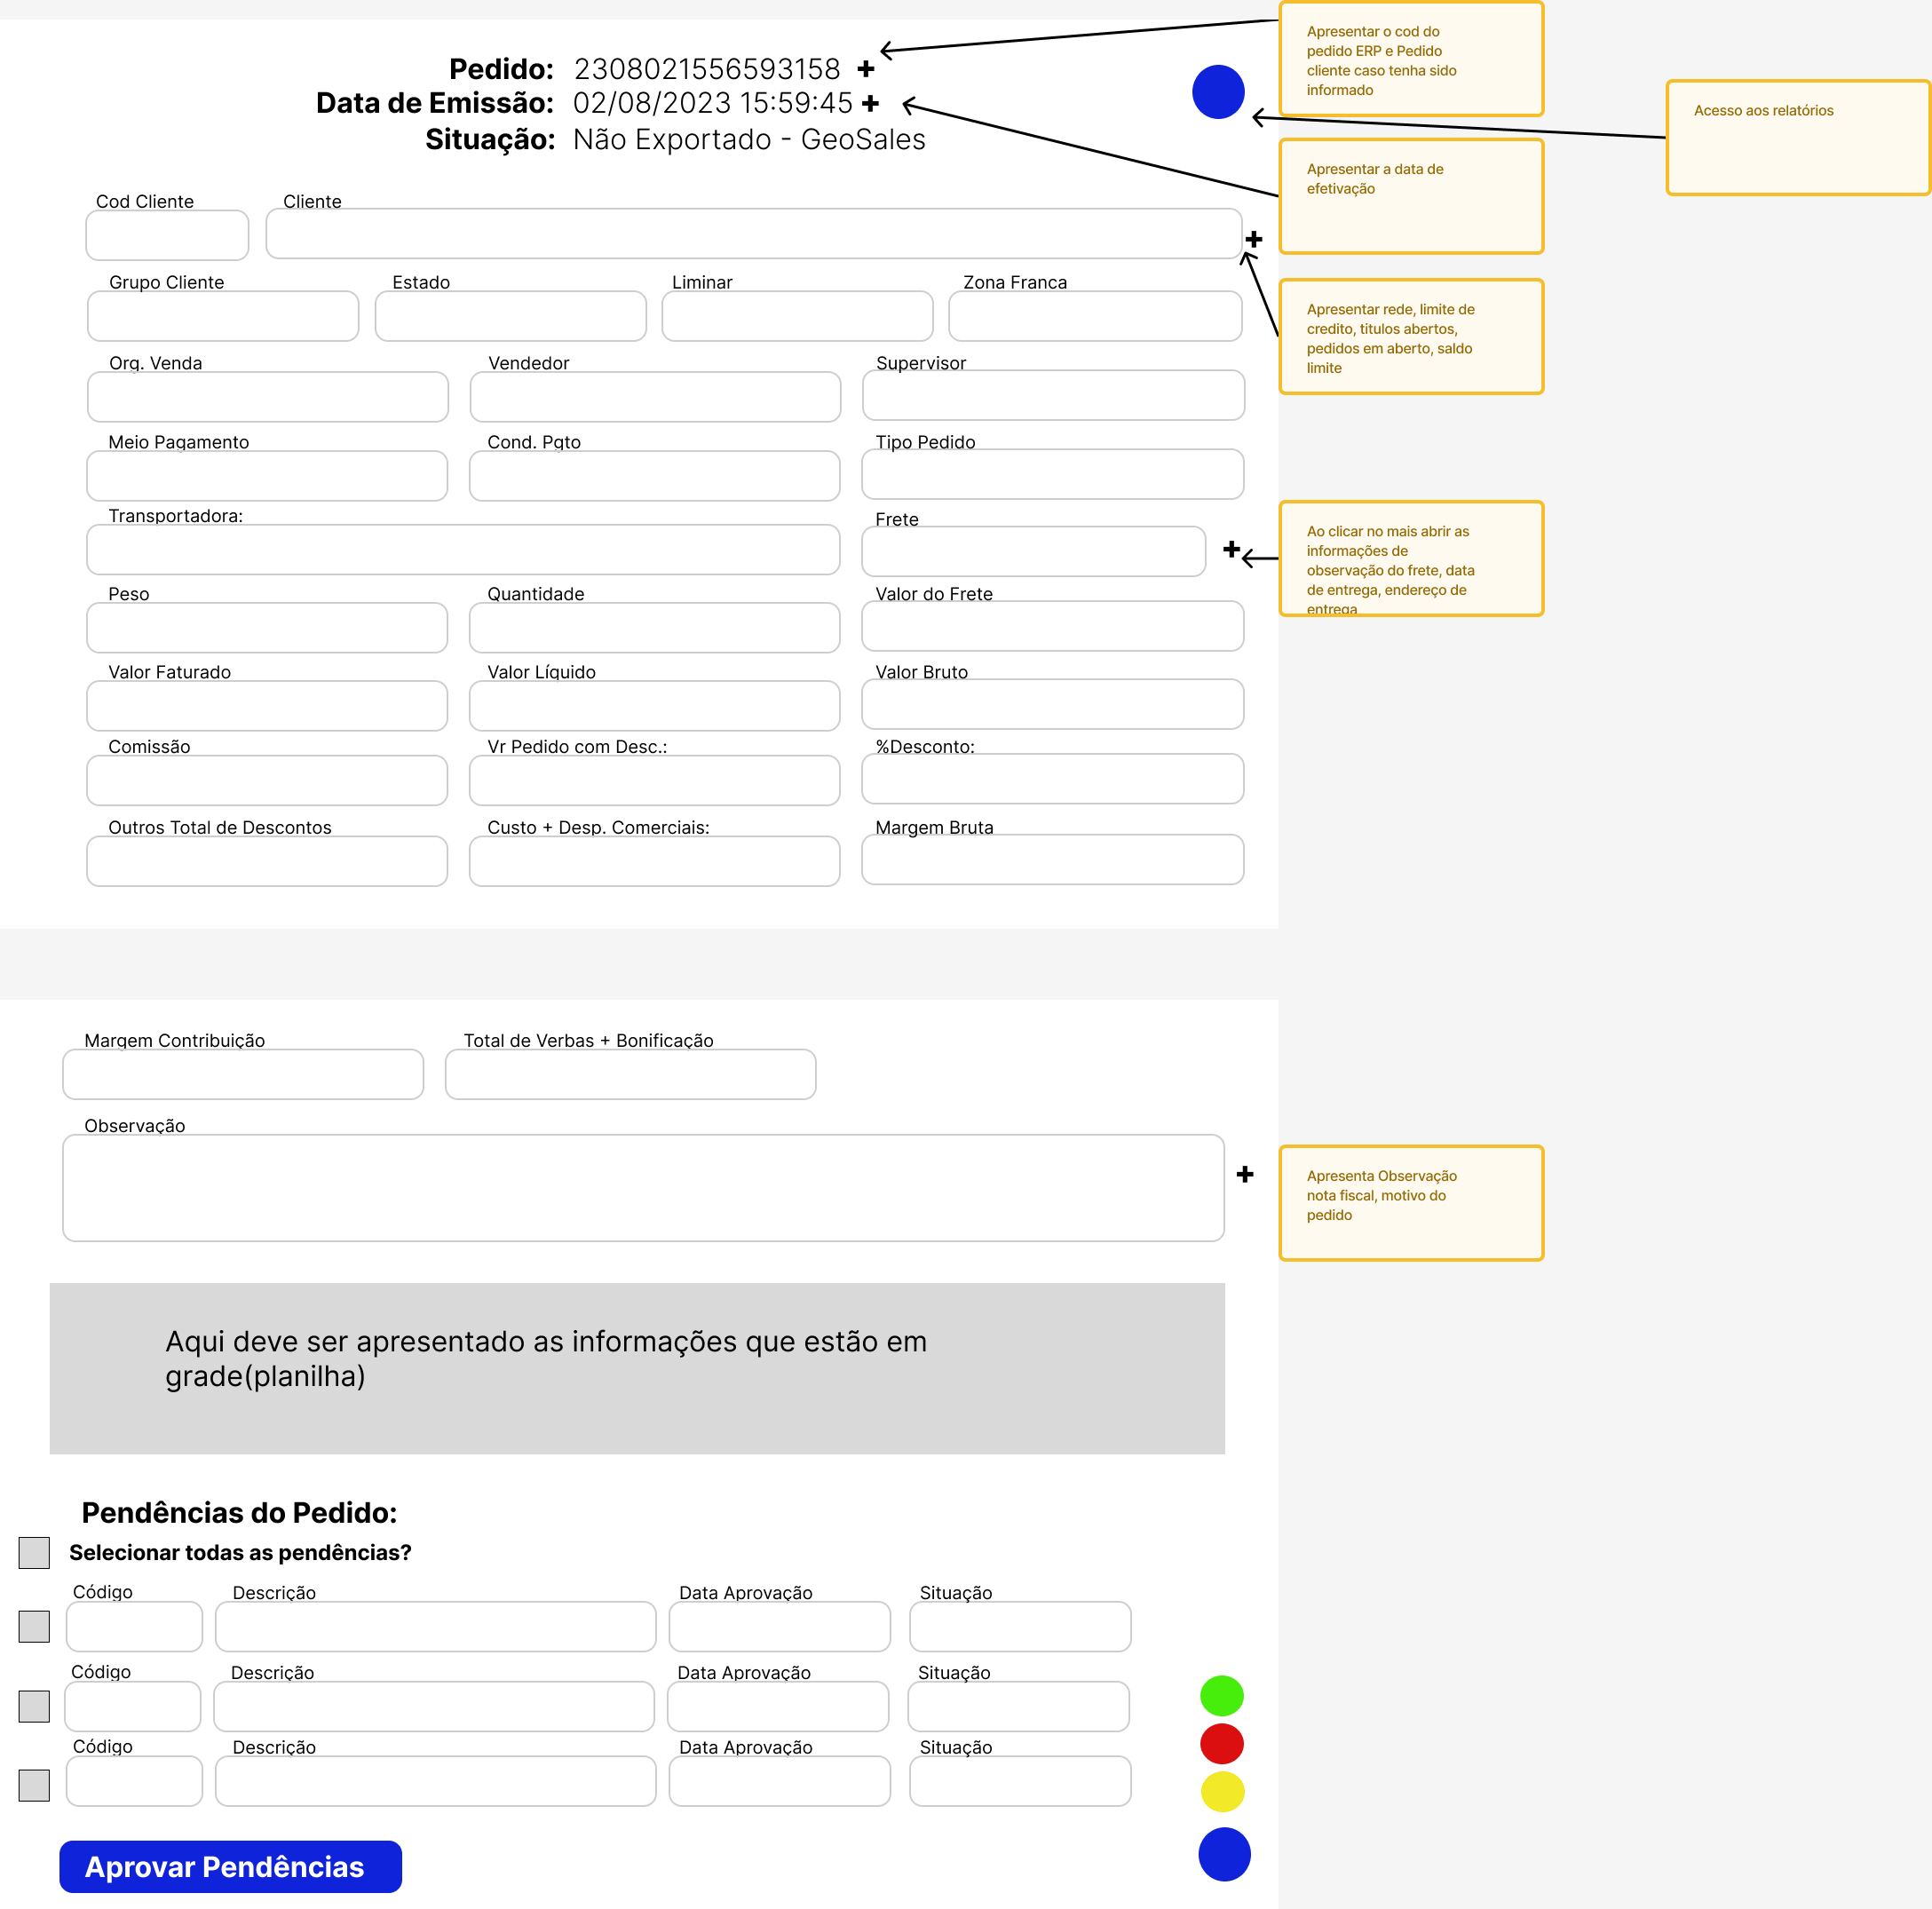Viewport: 1932px width, 1909px height.
Task: Click inside the Observação text area
Action: click(x=643, y=1188)
